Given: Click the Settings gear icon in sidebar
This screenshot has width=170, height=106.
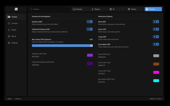Looking at the screenshot, I should point(9,43).
